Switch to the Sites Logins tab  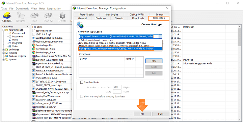(x=112, y=14)
